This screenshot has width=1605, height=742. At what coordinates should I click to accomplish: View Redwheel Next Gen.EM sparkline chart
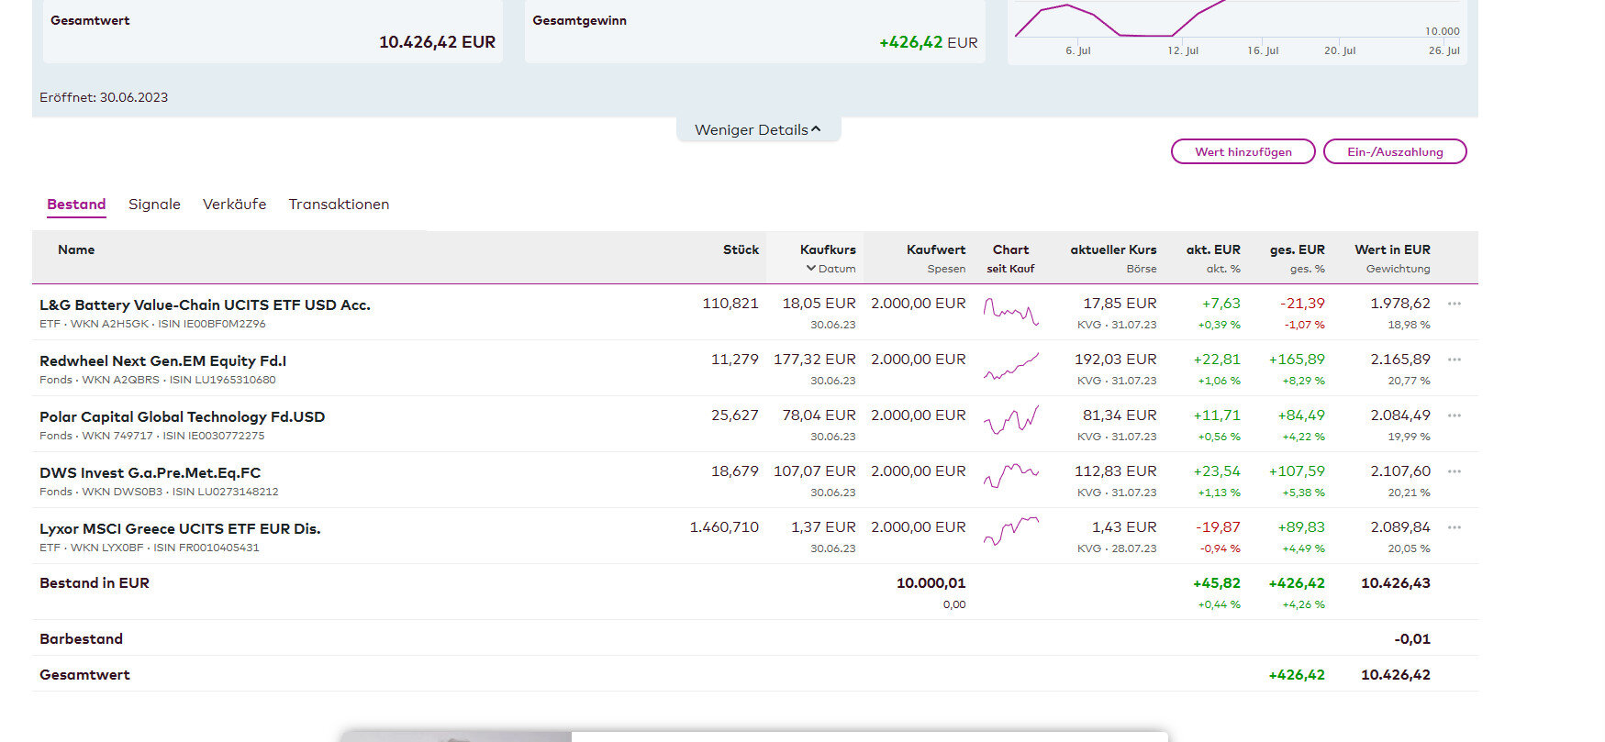pos(1010,368)
